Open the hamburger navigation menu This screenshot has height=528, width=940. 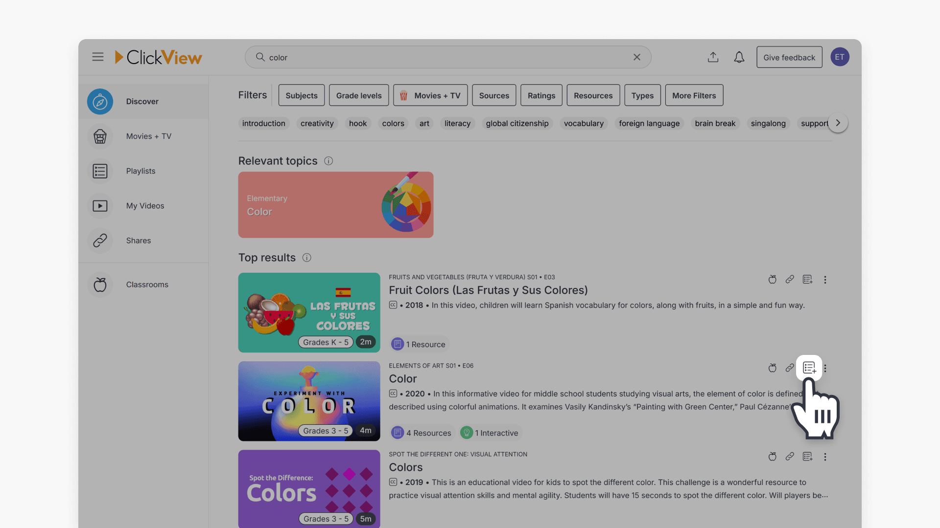coord(97,57)
